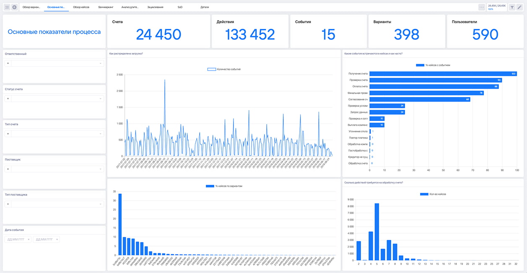Expand the Тип поставщика filter dropdown
This screenshot has width=527, height=273.
(x=101, y=204)
